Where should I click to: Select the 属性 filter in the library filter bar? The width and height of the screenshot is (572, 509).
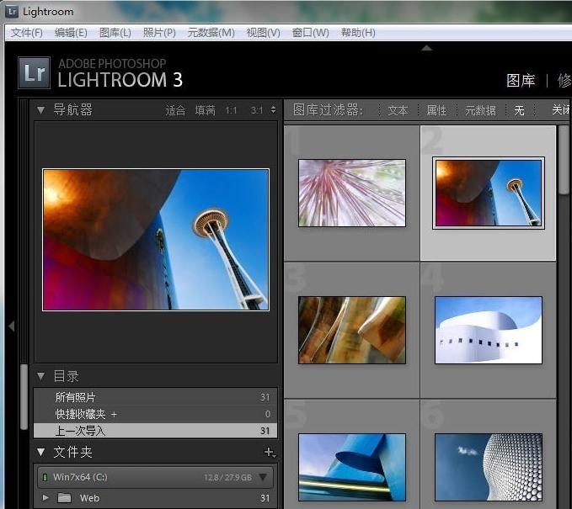point(436,110)
